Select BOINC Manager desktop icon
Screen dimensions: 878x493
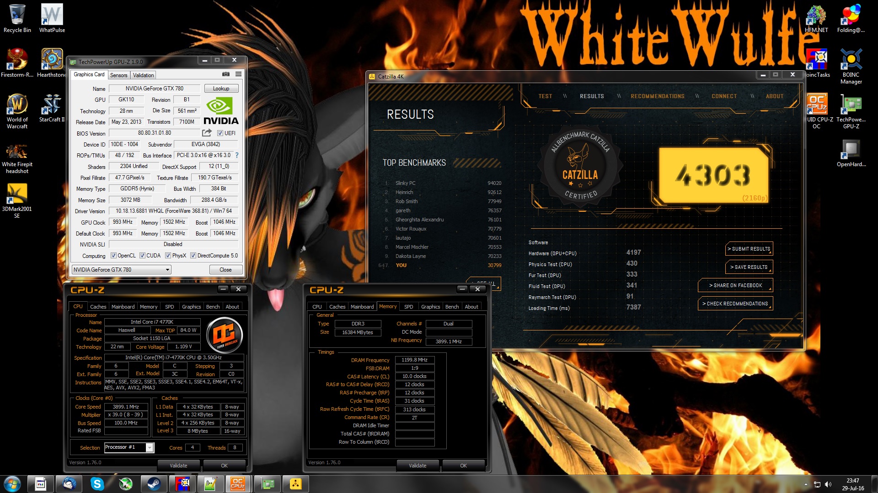pyautogui.click(x=851, y=67)
